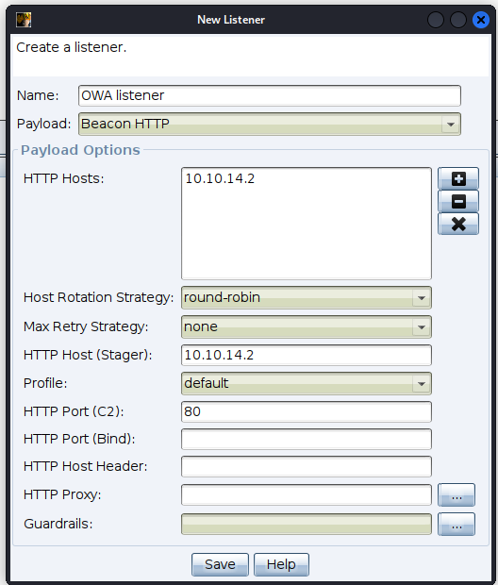Click the Cobalt Strike app icon in title bar
Viewport: 498px width, 585px height.
point(24,20)
